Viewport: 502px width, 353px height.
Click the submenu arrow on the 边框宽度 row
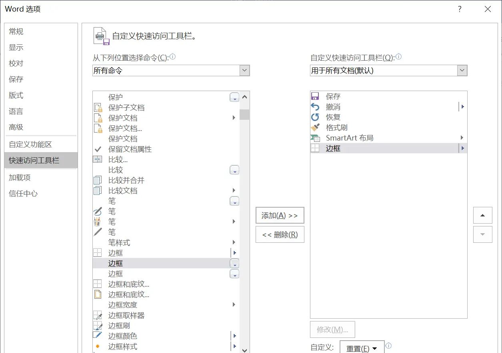234,305
